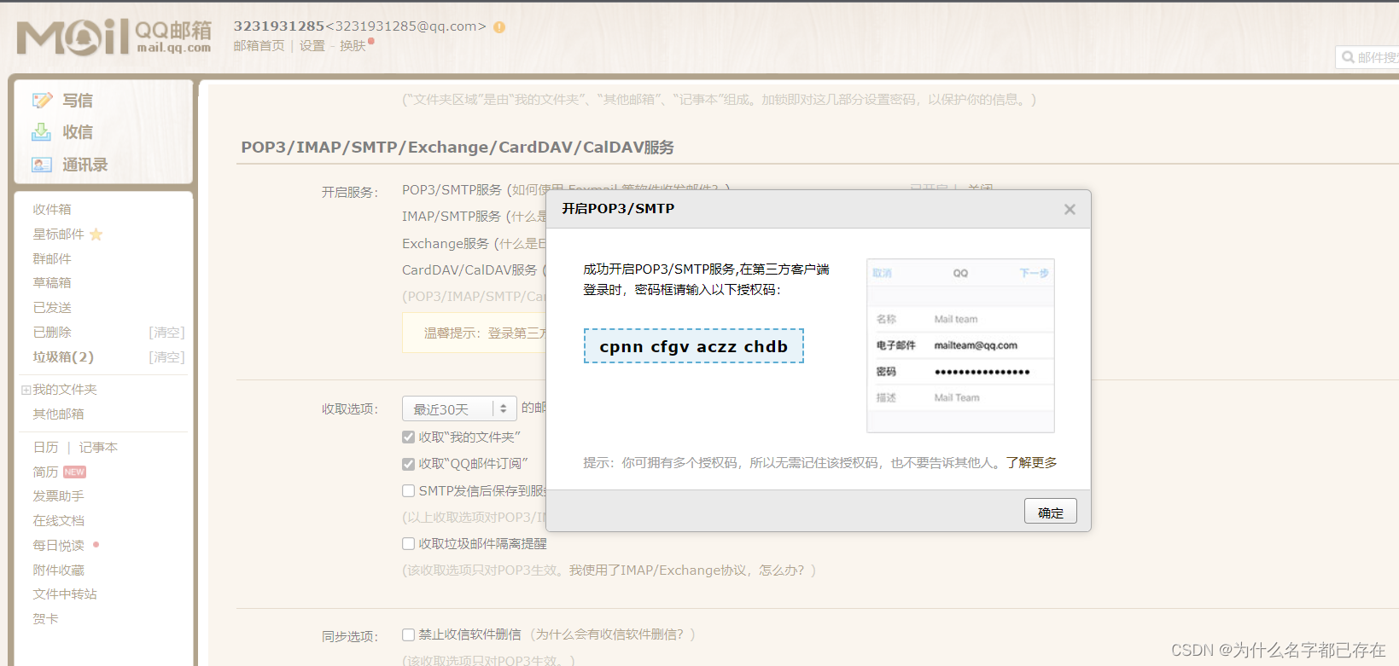Click the contacts 通讯录 card icon

click(x=42, y=165)
